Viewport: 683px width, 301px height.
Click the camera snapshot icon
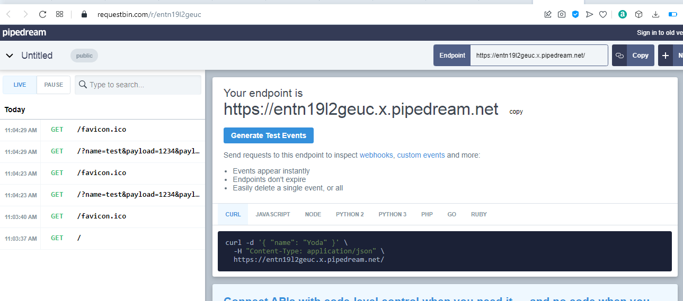tap(562, 14)
